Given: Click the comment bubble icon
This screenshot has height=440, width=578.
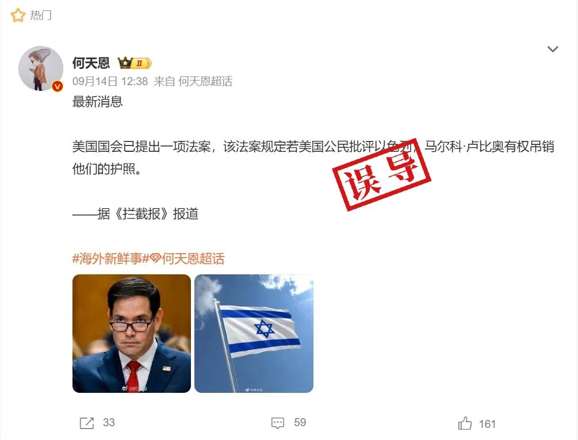Looking at the screenshot, I should [x=278, y=423].
